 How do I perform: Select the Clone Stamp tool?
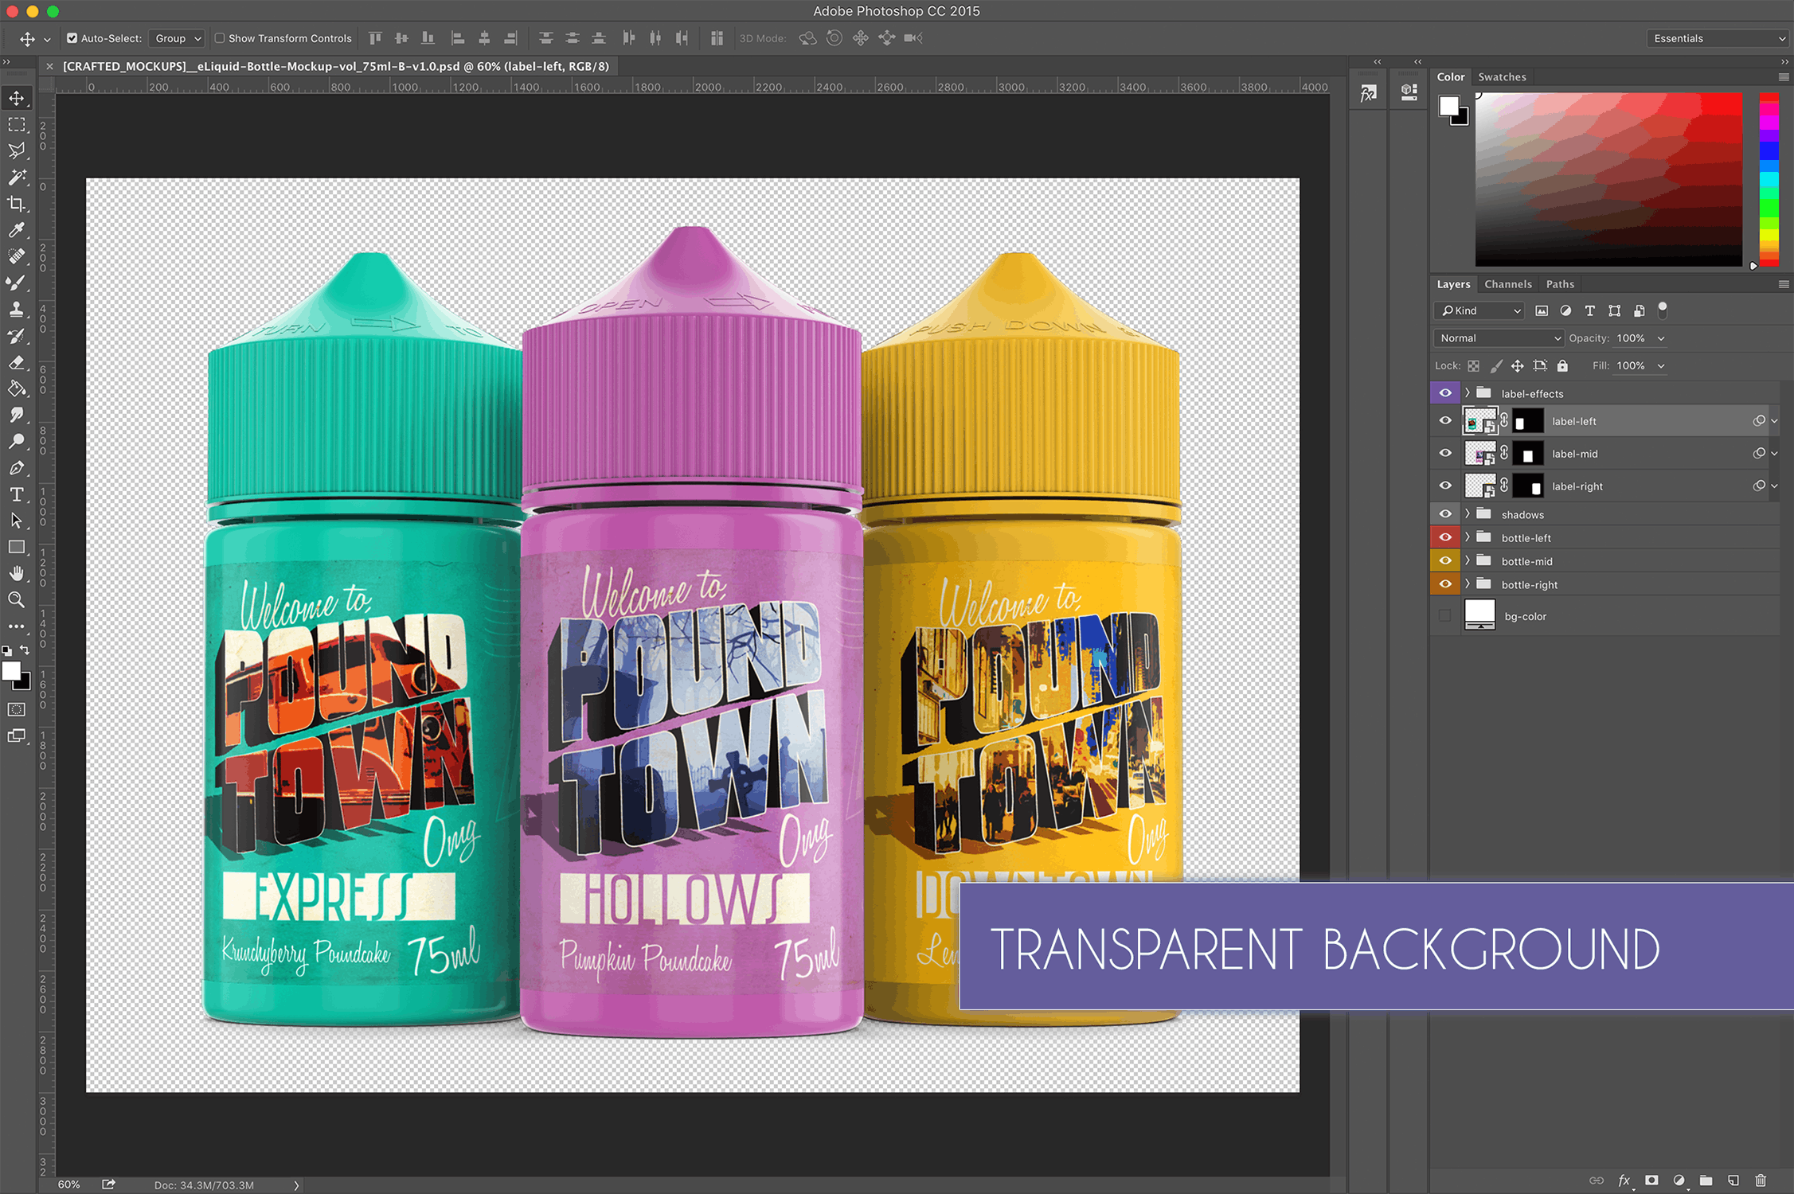point(17,310)
